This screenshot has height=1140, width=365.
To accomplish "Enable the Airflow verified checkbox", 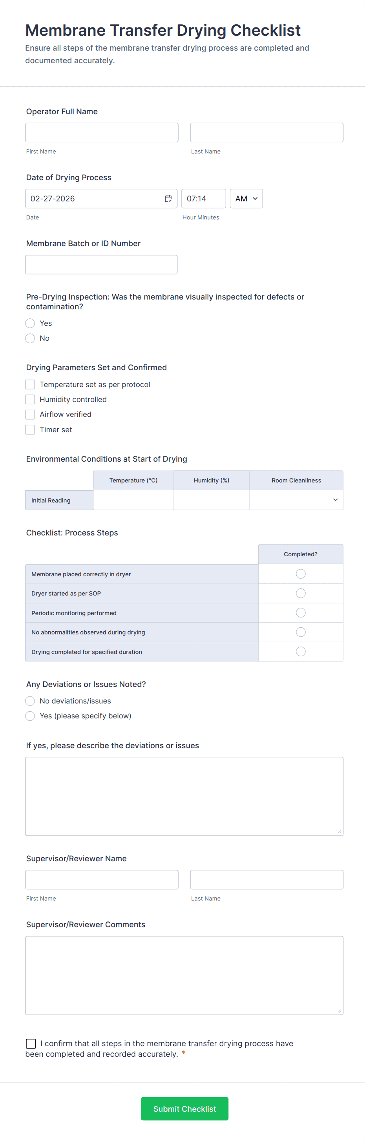I will coord(30,415).
